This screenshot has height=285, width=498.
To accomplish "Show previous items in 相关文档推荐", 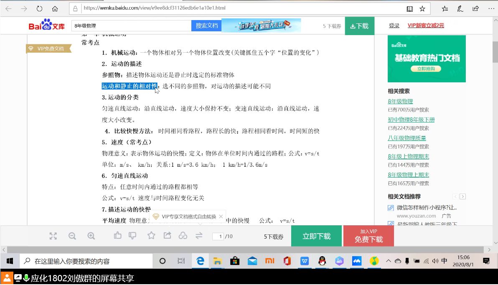I will [455, 196].
